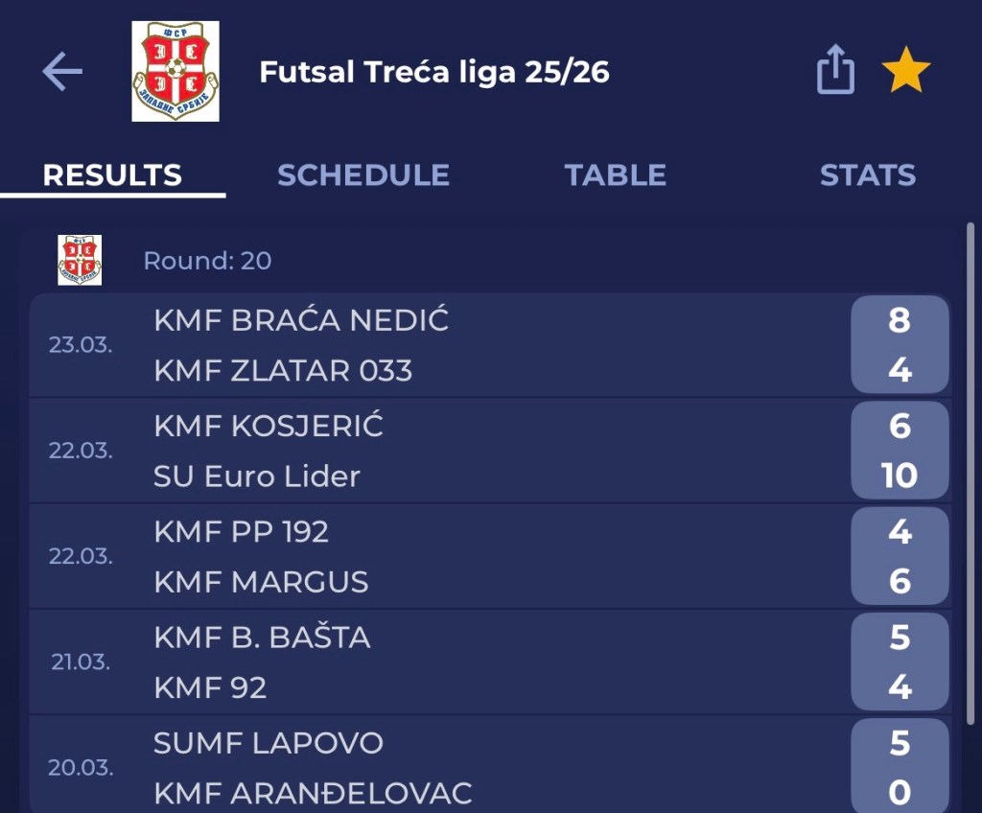Tap the 6–10 score box
The height and width of the screenshot is (813, 982).
click(x=900, y=451)
